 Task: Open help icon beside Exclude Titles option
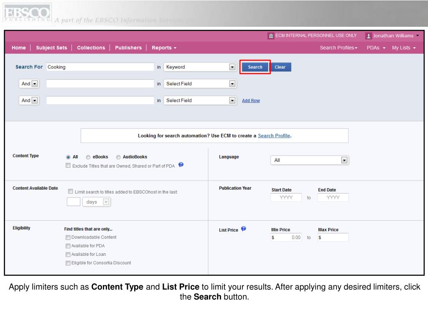[181, 165]
